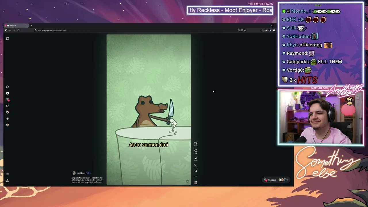The width and height of the screenshot is (368, 207).
Task: Open the icon below the More menu
Action: pyautogui.click(x=7, y=181)
